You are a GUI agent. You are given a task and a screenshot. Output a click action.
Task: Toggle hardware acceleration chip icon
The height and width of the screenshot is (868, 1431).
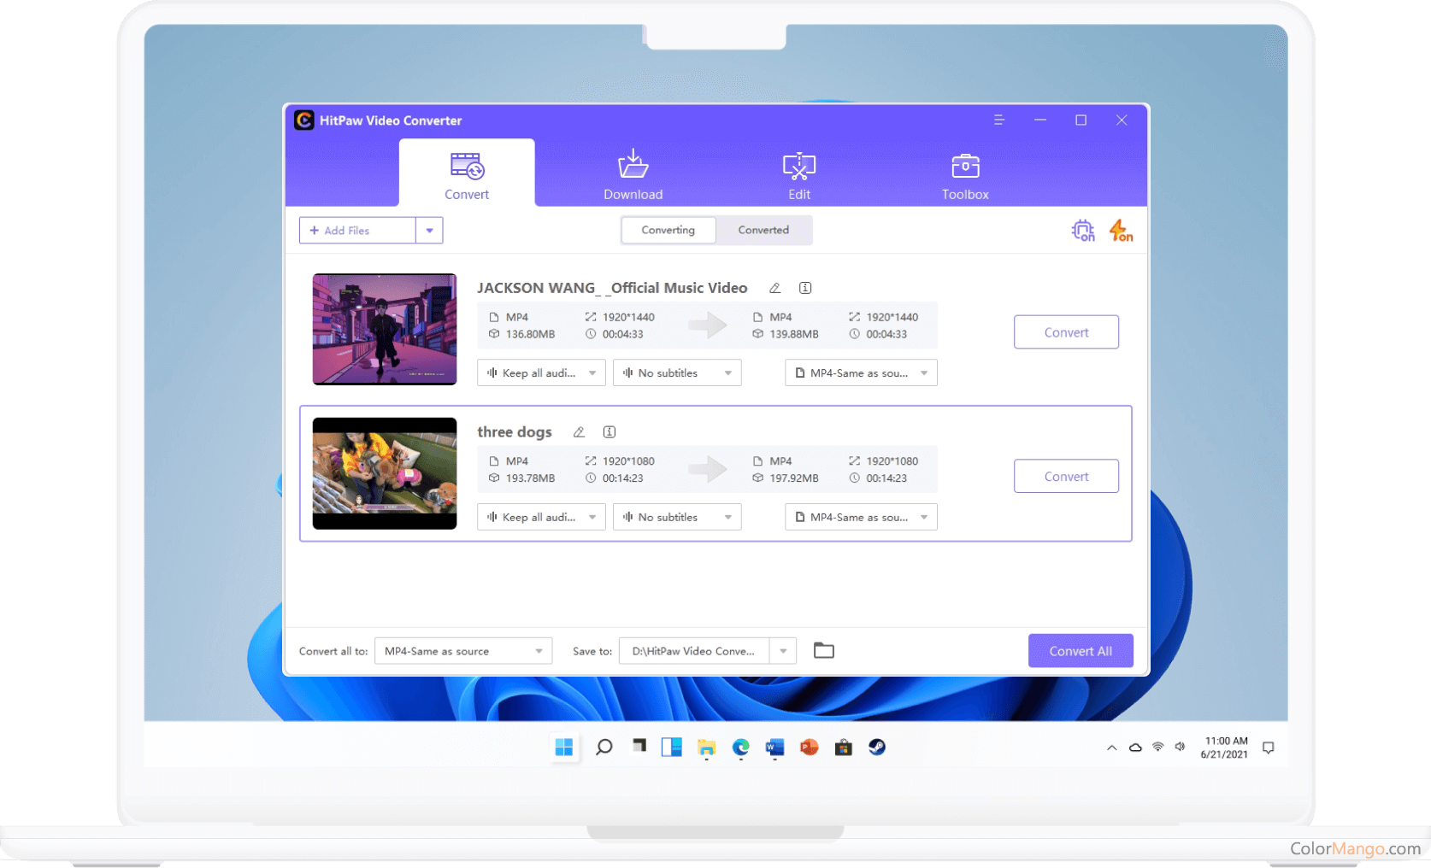coord(1083,231)
